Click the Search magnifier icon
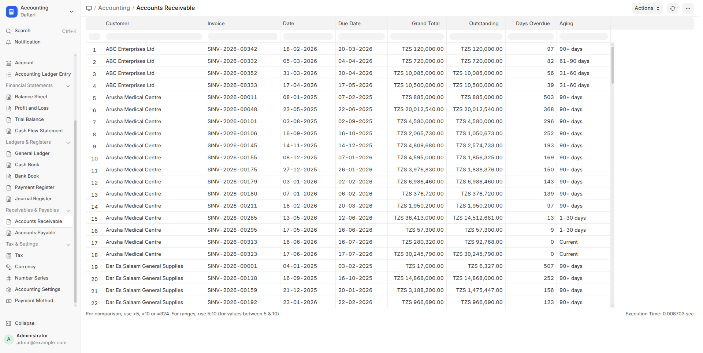Screen dimensions: 703x353 coord(8,31)
